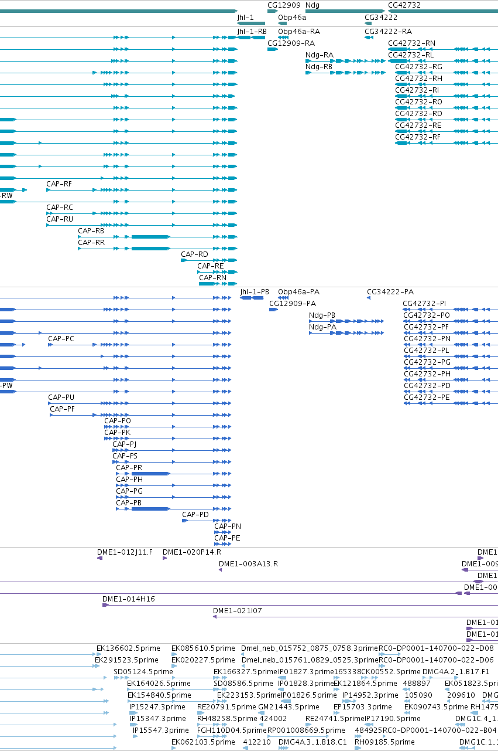Select the CG42732-PE protein label
Screen dimensions: 498x751
click(427, 397)
